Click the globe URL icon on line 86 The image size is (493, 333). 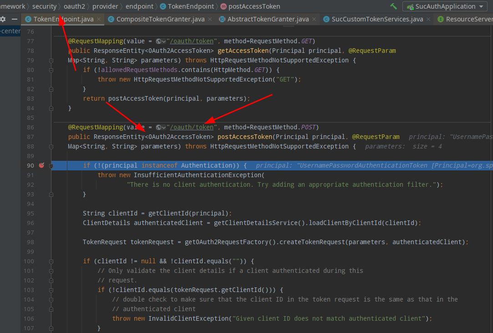(x=160, y=128)
